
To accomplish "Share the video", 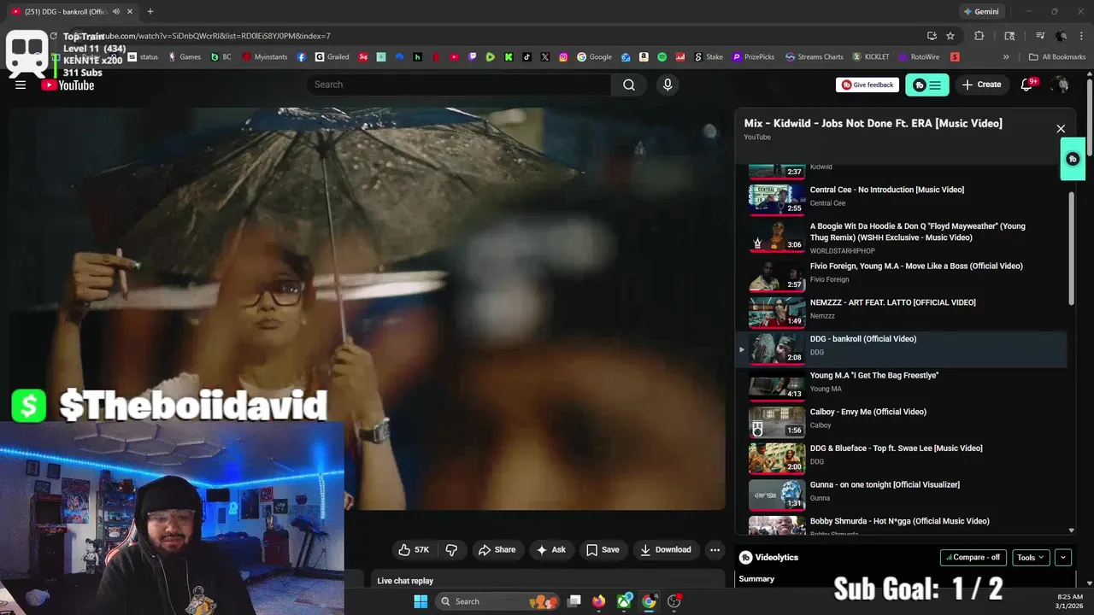I will tap(497, 550).
